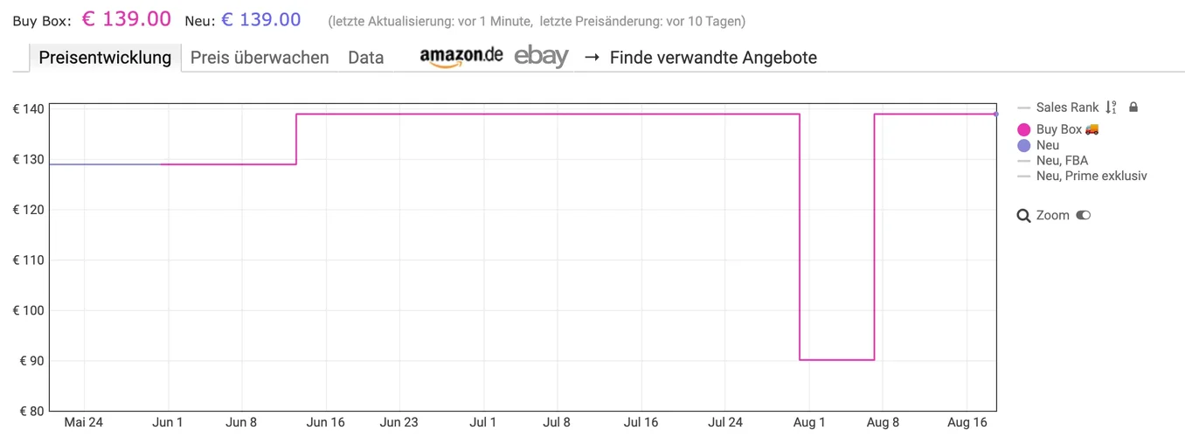The image size is (1185, 437).
Task: Click the Buy Box delivery truck icon
Action: (1092, 129)
